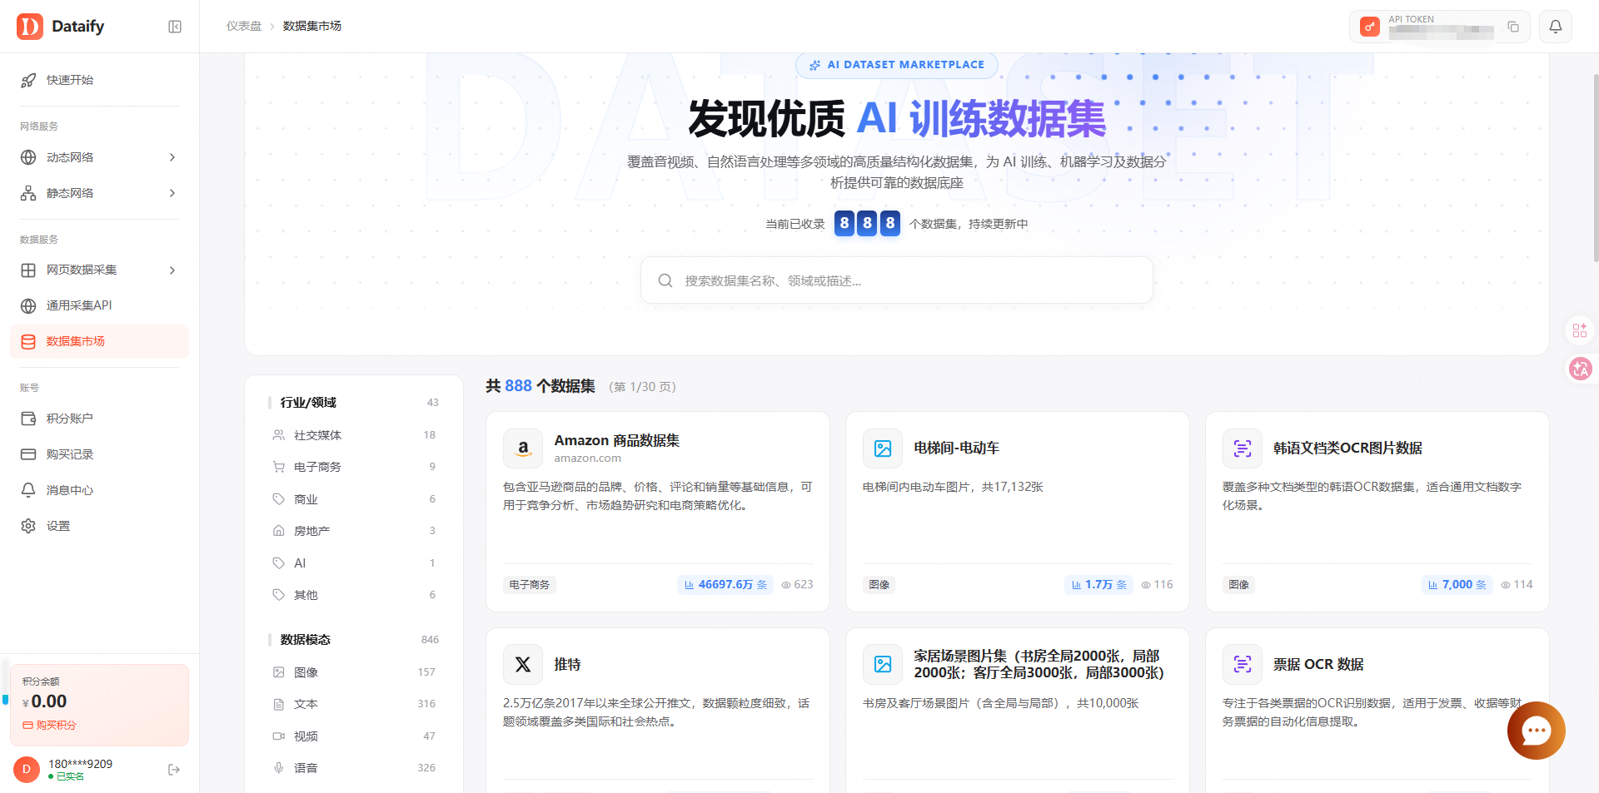Expand the 动态网络 menu chevron
The height and width of the screenshot is (793, 1599).
point(172,157)
